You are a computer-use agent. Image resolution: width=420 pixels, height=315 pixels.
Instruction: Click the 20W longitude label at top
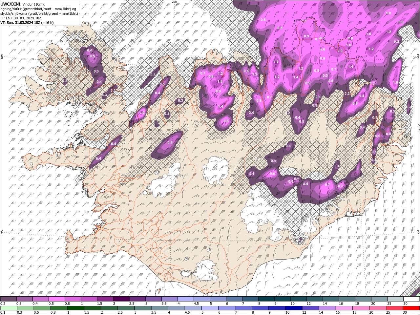[175, 2]
